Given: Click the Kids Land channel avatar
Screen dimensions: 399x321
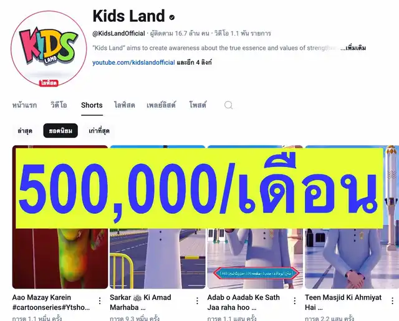Looking at the screenshot, I should click(x=49, y=49).
